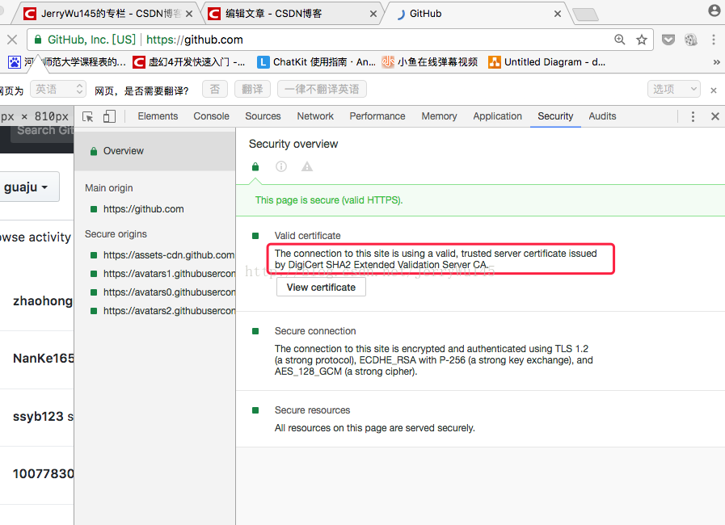Click the Pocket extension icon
Viewport: 725px width, 525px height.
pyautogui.click(x=668, y=40)
